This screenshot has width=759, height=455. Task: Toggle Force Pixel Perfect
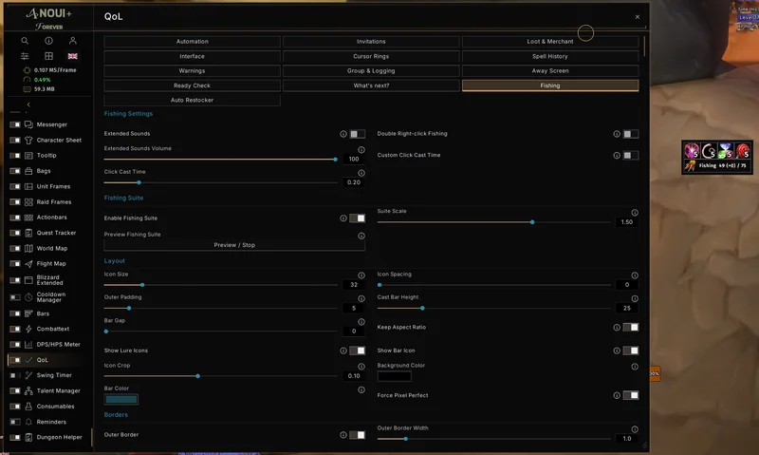click(x=630, y=395)
